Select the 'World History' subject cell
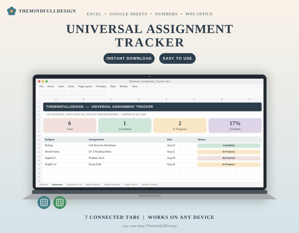299x233 pixels. (52, 152)
